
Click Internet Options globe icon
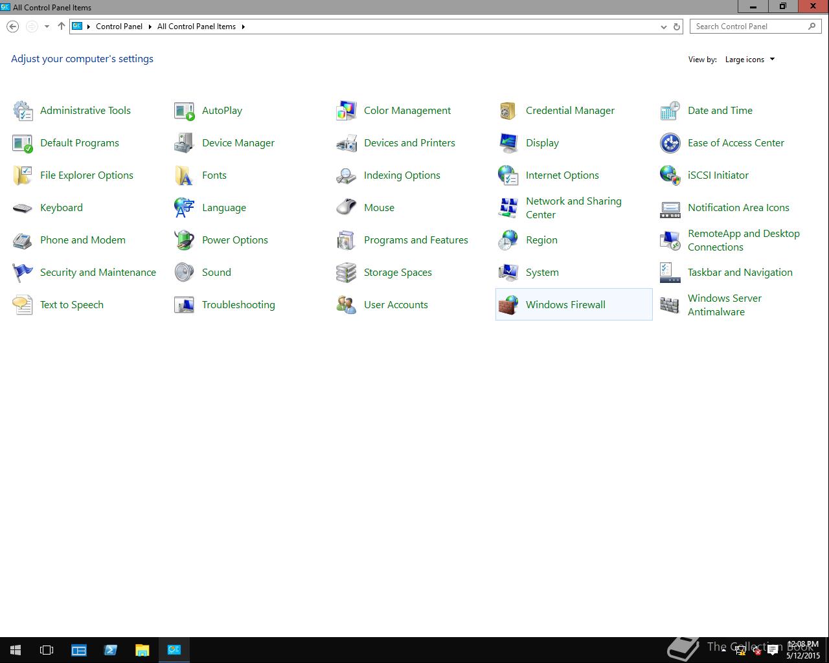click(x=508, y=175)
